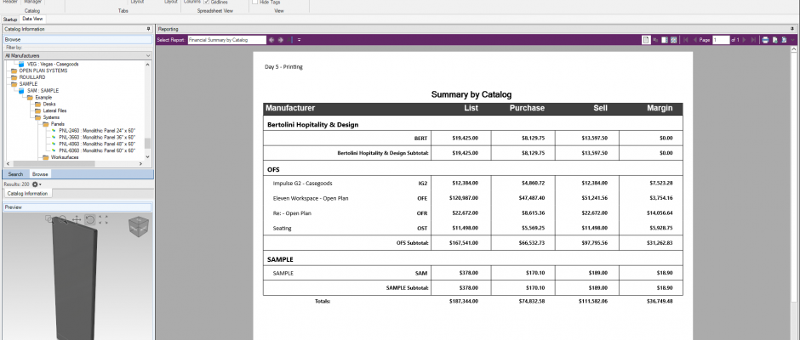The height and width of the screenshot is (340, 800).
Task: Select pan tool in Preview
Action: [x=76, y=219]
